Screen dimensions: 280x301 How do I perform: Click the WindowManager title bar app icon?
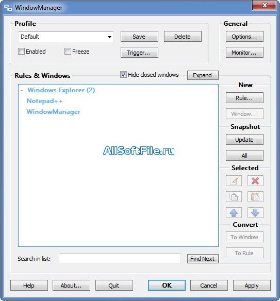pyautogui.click(x=8, y=8)
